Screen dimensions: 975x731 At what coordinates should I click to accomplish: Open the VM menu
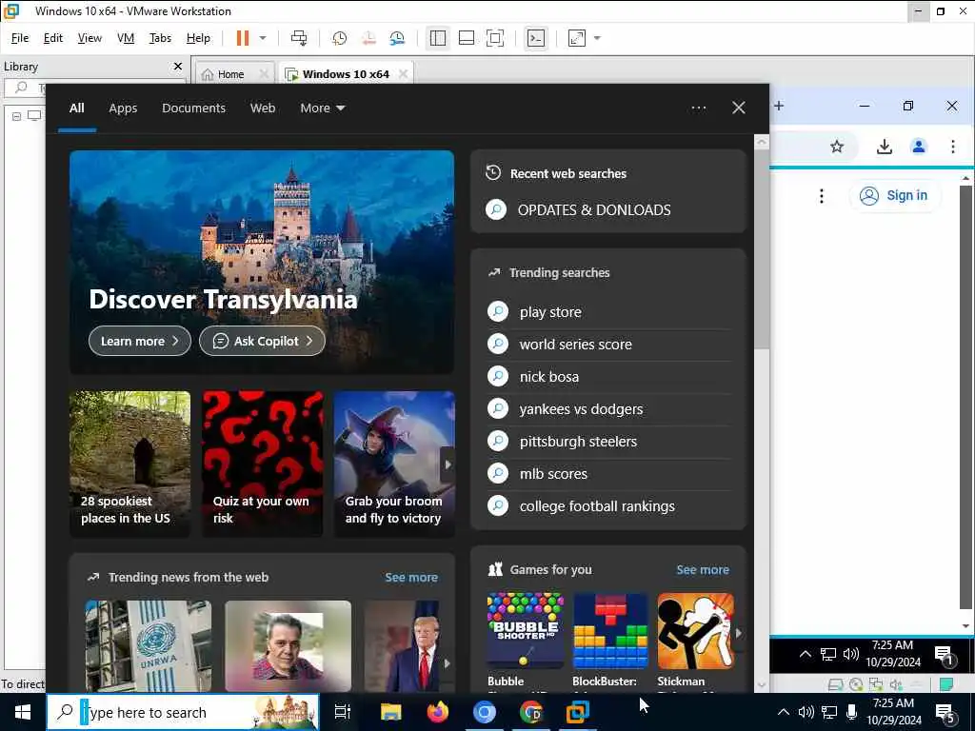(x=126, y=38)
